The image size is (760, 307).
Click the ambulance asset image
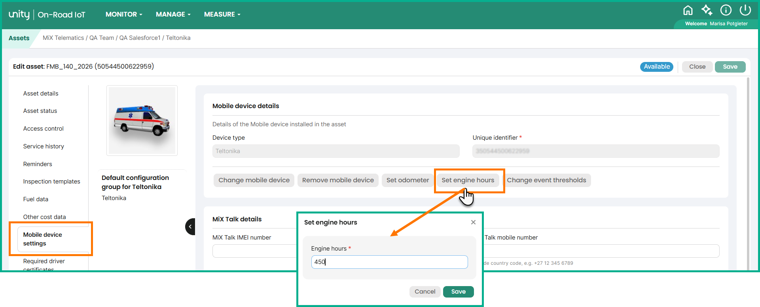tap(142, 120)
